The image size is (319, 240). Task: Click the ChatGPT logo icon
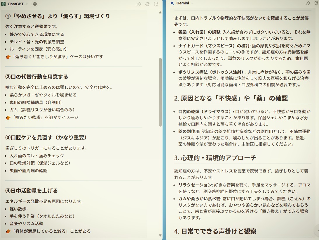[x=3, y=4]
